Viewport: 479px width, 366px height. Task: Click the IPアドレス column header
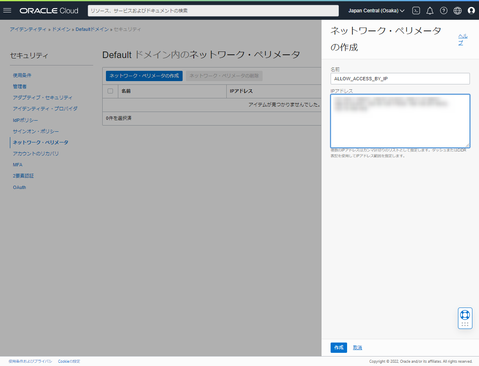tap(241, 91)
